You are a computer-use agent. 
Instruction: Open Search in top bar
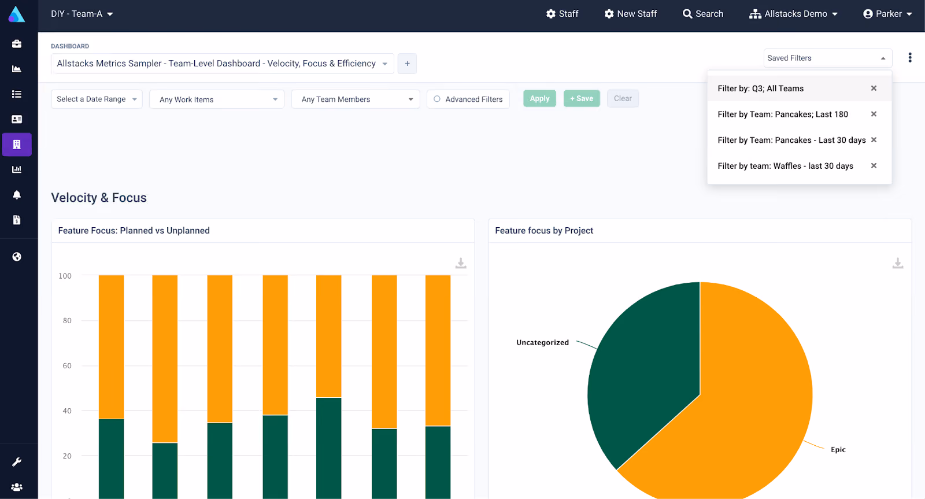click(x=703, y=14)
